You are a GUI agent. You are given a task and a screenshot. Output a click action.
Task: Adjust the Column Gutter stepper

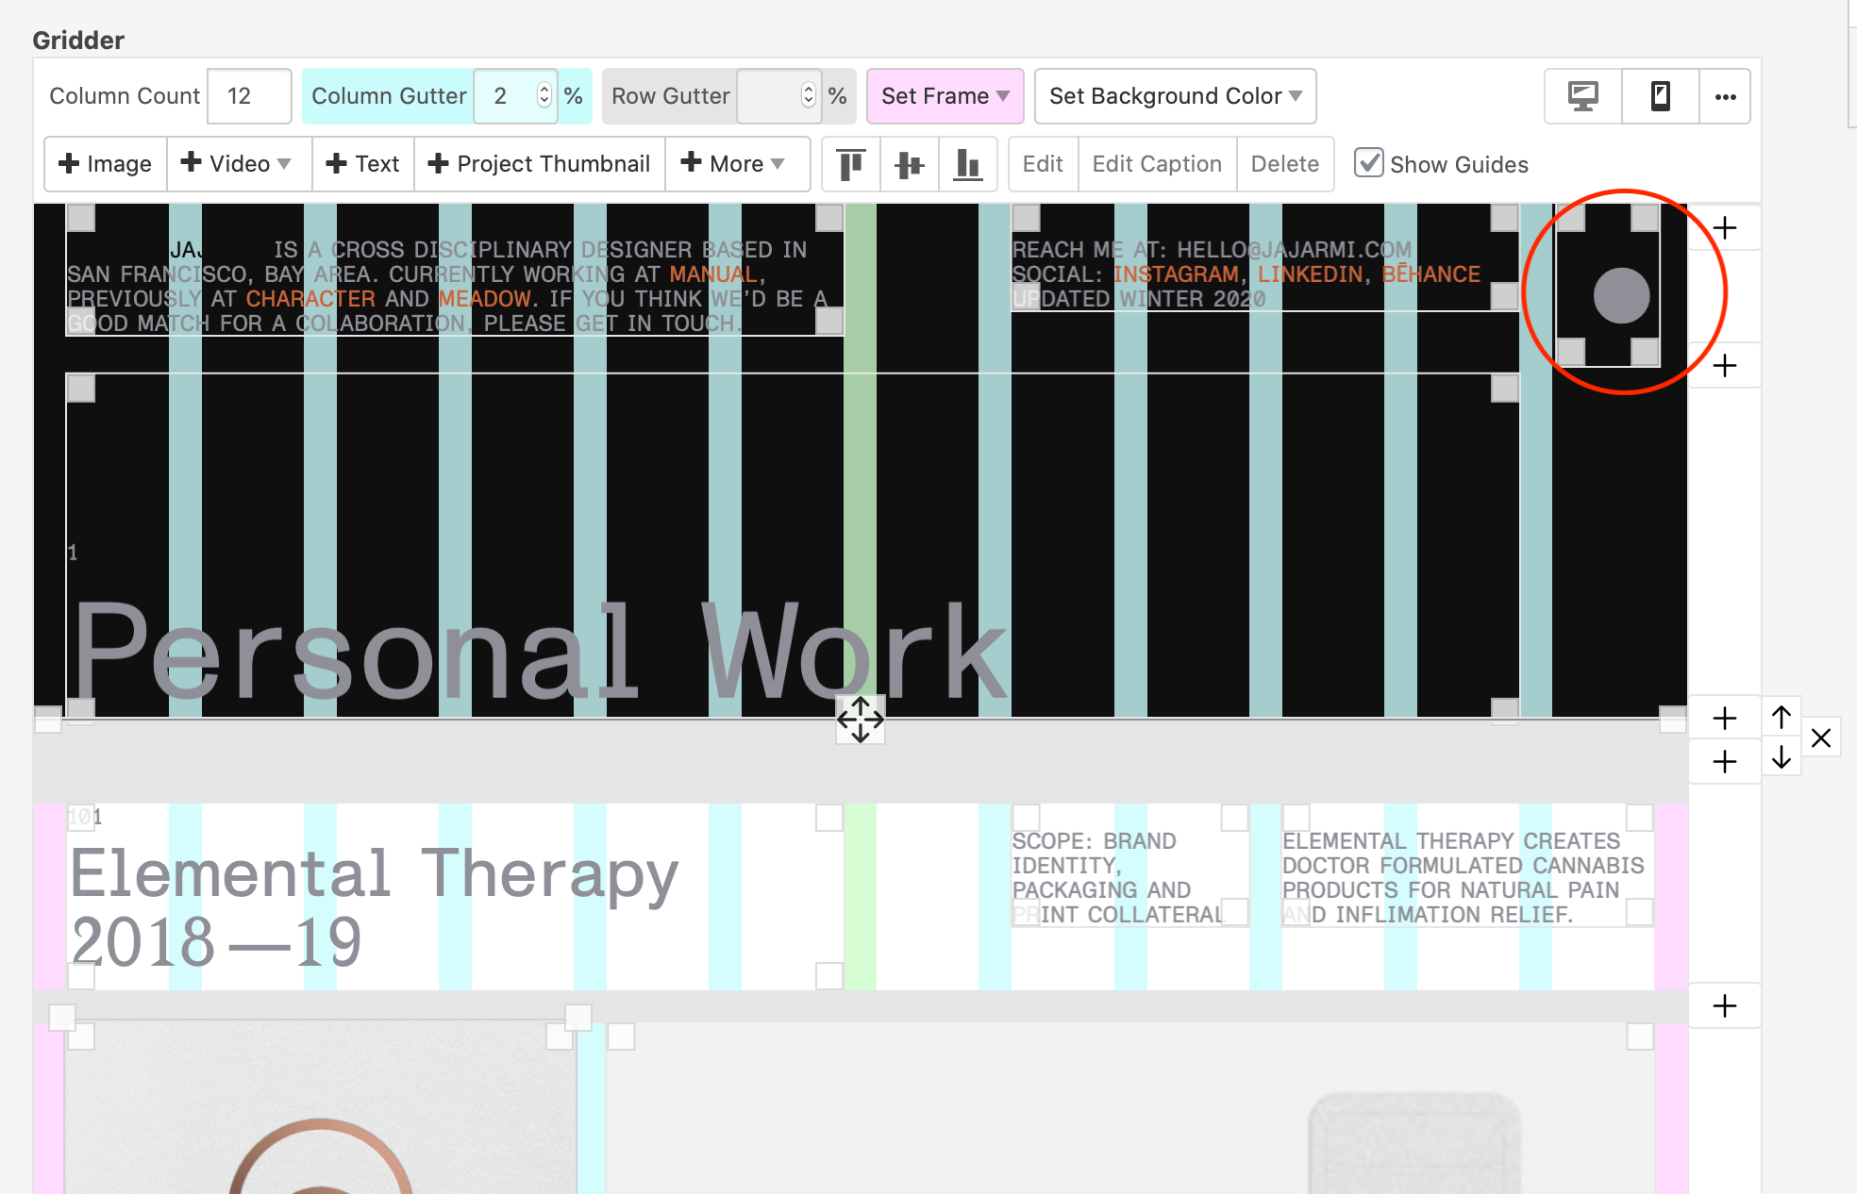coord(544,95)
